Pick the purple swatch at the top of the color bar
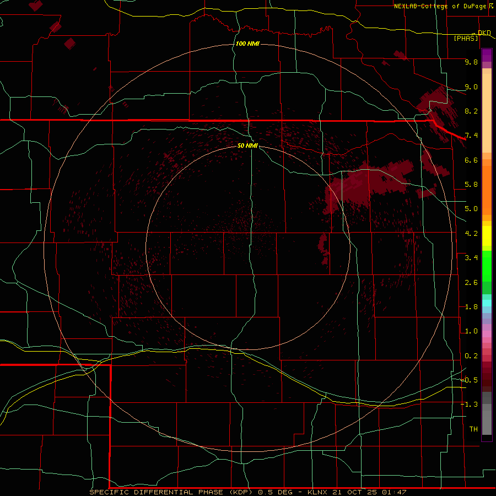This screenshot has width=496, height=496. (487, 55)
